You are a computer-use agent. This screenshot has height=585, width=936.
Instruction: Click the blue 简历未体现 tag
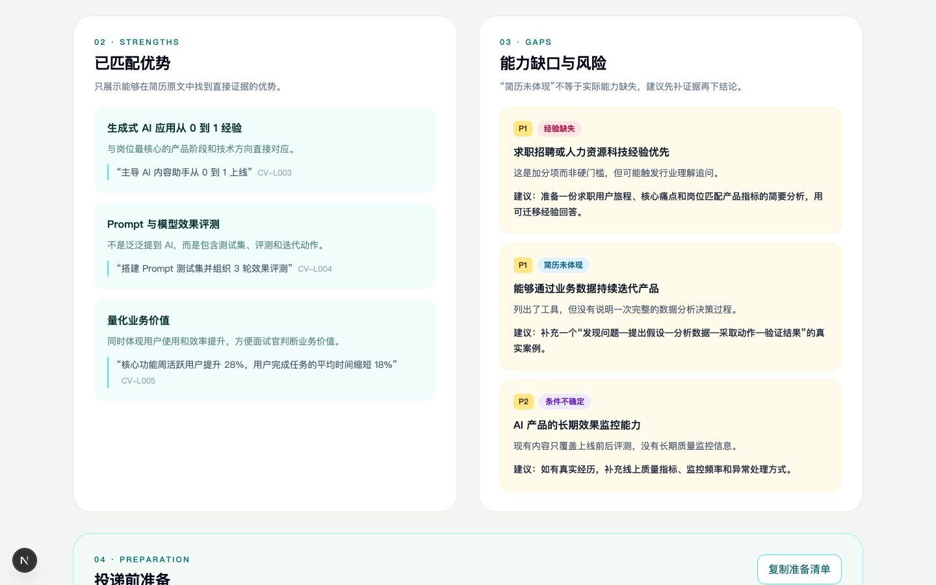[x=563, y=265]
